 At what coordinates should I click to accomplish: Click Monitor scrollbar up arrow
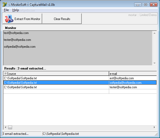pyautogui.click(x=154, y=33)
